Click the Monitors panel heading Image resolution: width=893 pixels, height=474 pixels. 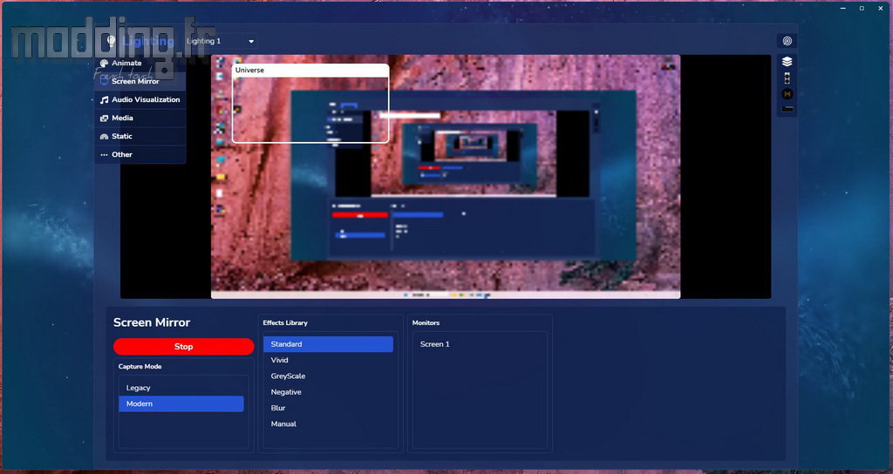pyautogui.click(x=426, y=322)
